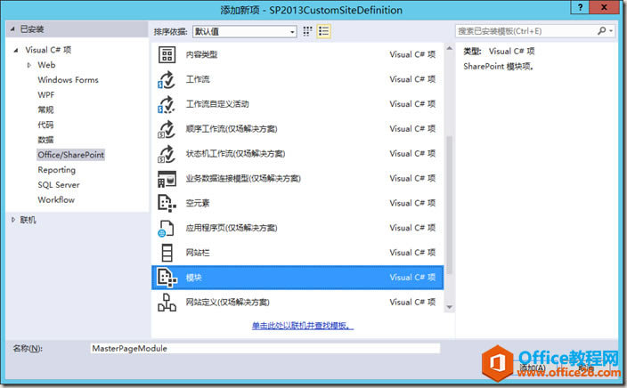This screenshot has width=627, height=388.
Task: Collapse the 已安装 section
Action: tap(12, 29)
